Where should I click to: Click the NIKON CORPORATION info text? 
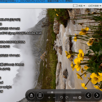12,42
